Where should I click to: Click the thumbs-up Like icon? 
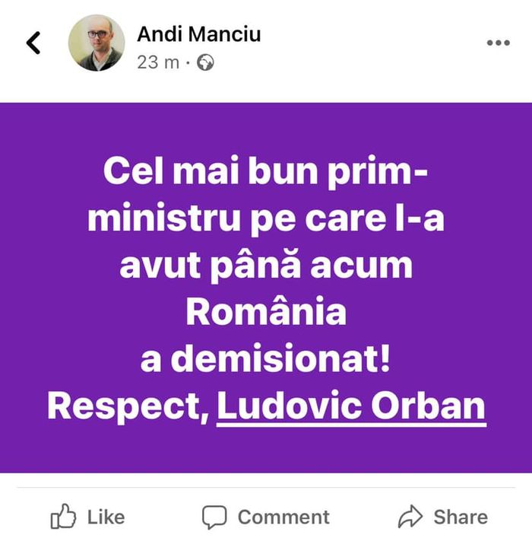[x=63, y=517]
